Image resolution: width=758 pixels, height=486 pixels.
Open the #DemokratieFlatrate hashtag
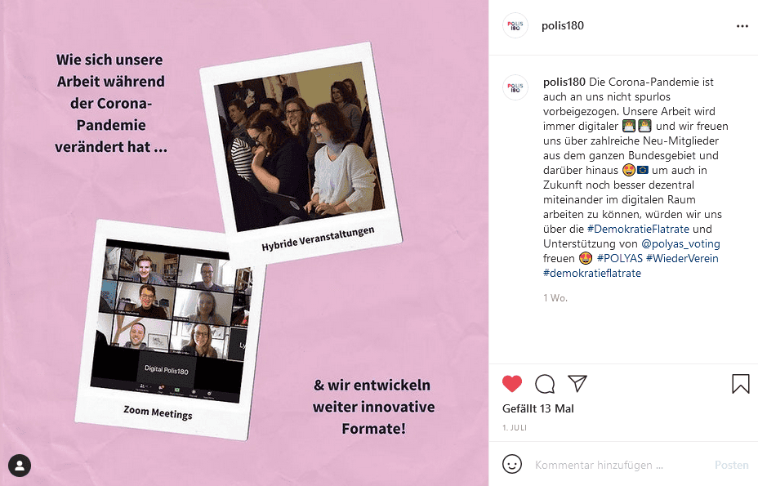click(x=638, y=229)
